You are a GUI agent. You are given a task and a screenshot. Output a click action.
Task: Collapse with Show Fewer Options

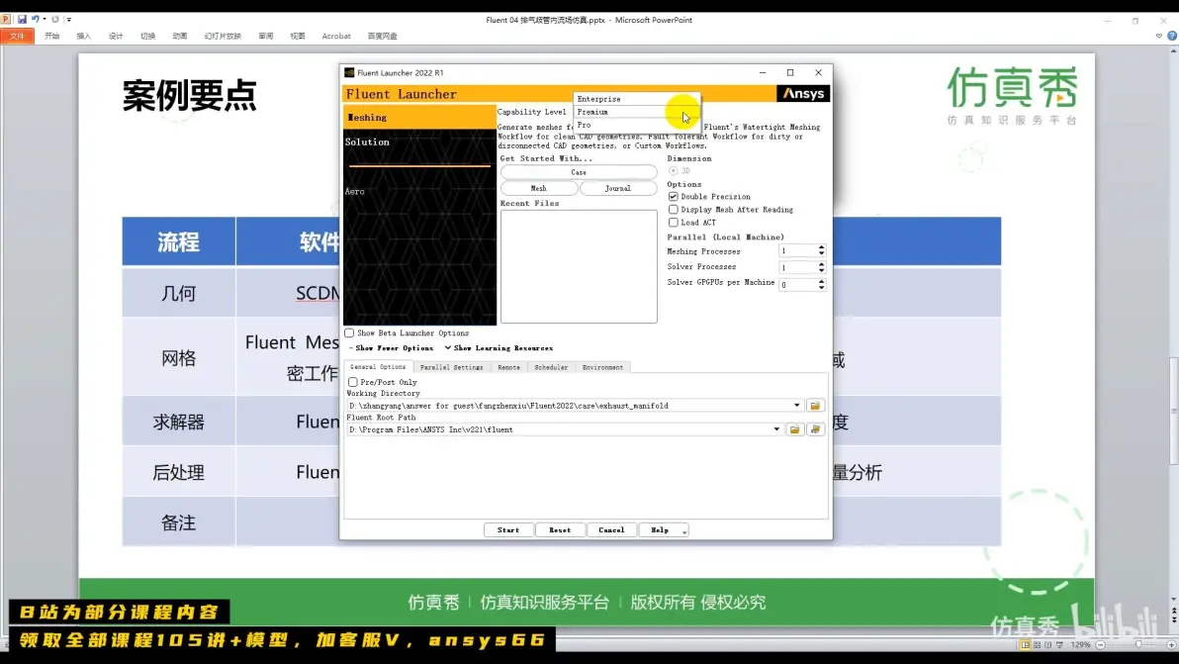click(391, 348)
